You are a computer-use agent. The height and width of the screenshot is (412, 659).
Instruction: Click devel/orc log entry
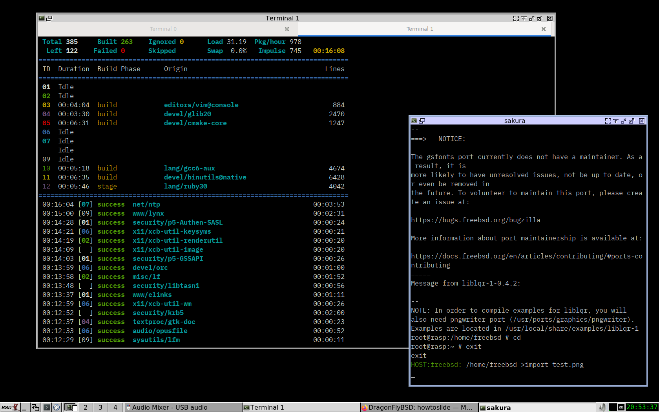tap(150, 267)
